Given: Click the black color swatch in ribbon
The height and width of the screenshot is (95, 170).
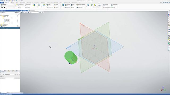Looking at the screenshot, I should (4, 8).
